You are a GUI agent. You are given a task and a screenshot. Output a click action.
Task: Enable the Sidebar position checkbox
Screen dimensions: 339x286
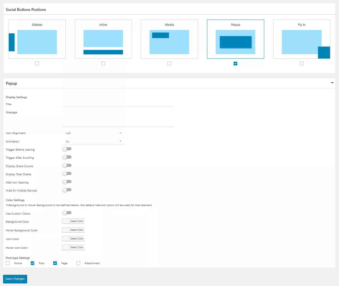pos(37,64)
